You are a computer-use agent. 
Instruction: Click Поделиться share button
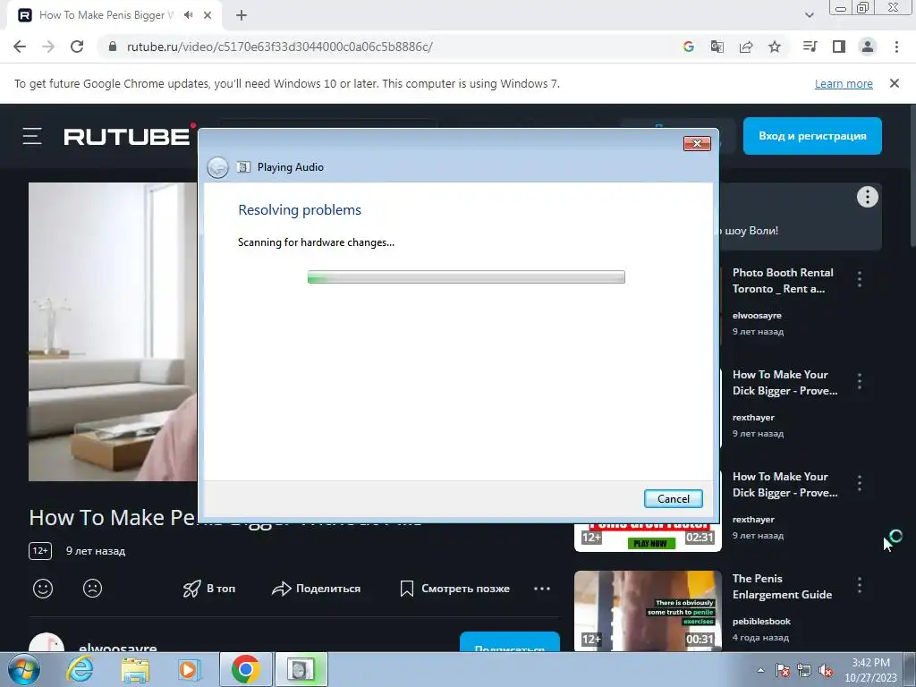316,589
